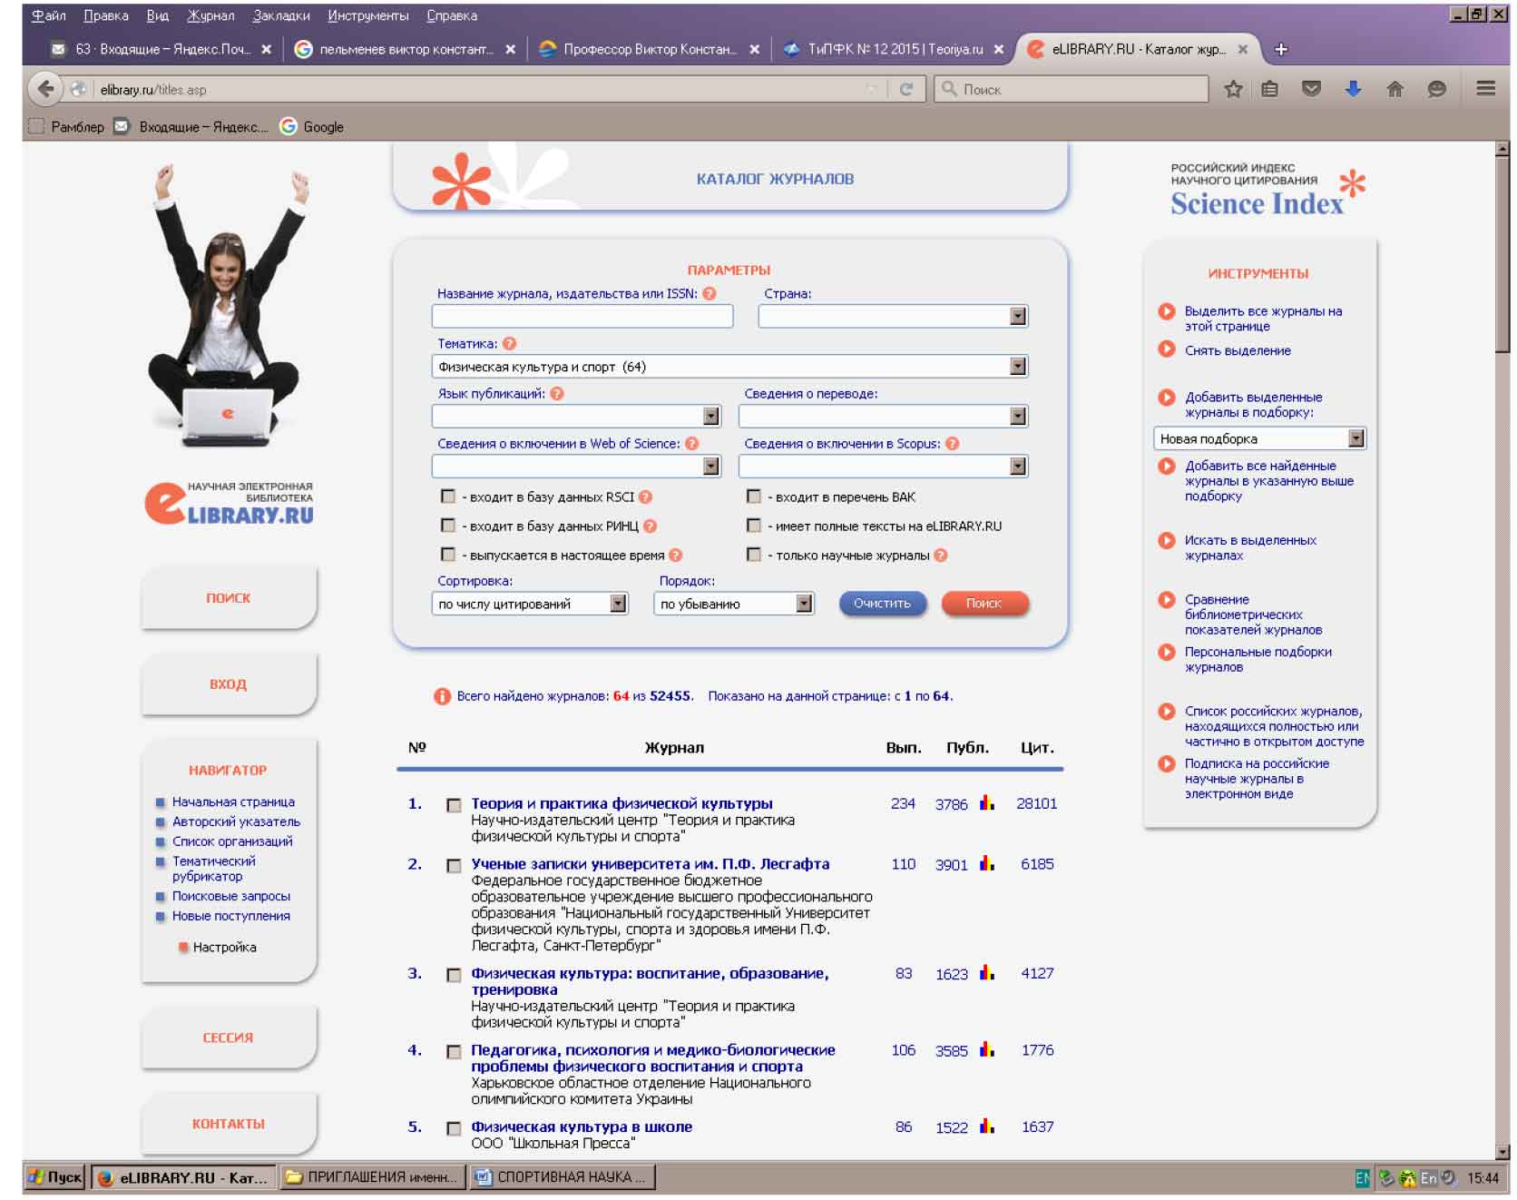Check 'входит в перечень ВАК' option
Screen dimensions: 1517x1200
(754, 497)
